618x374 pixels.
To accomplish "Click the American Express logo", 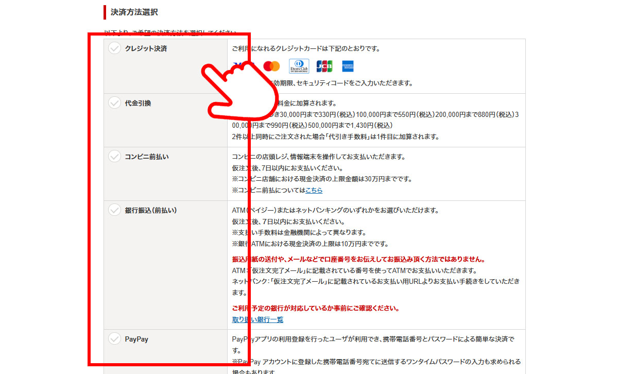I will [348, 66].
